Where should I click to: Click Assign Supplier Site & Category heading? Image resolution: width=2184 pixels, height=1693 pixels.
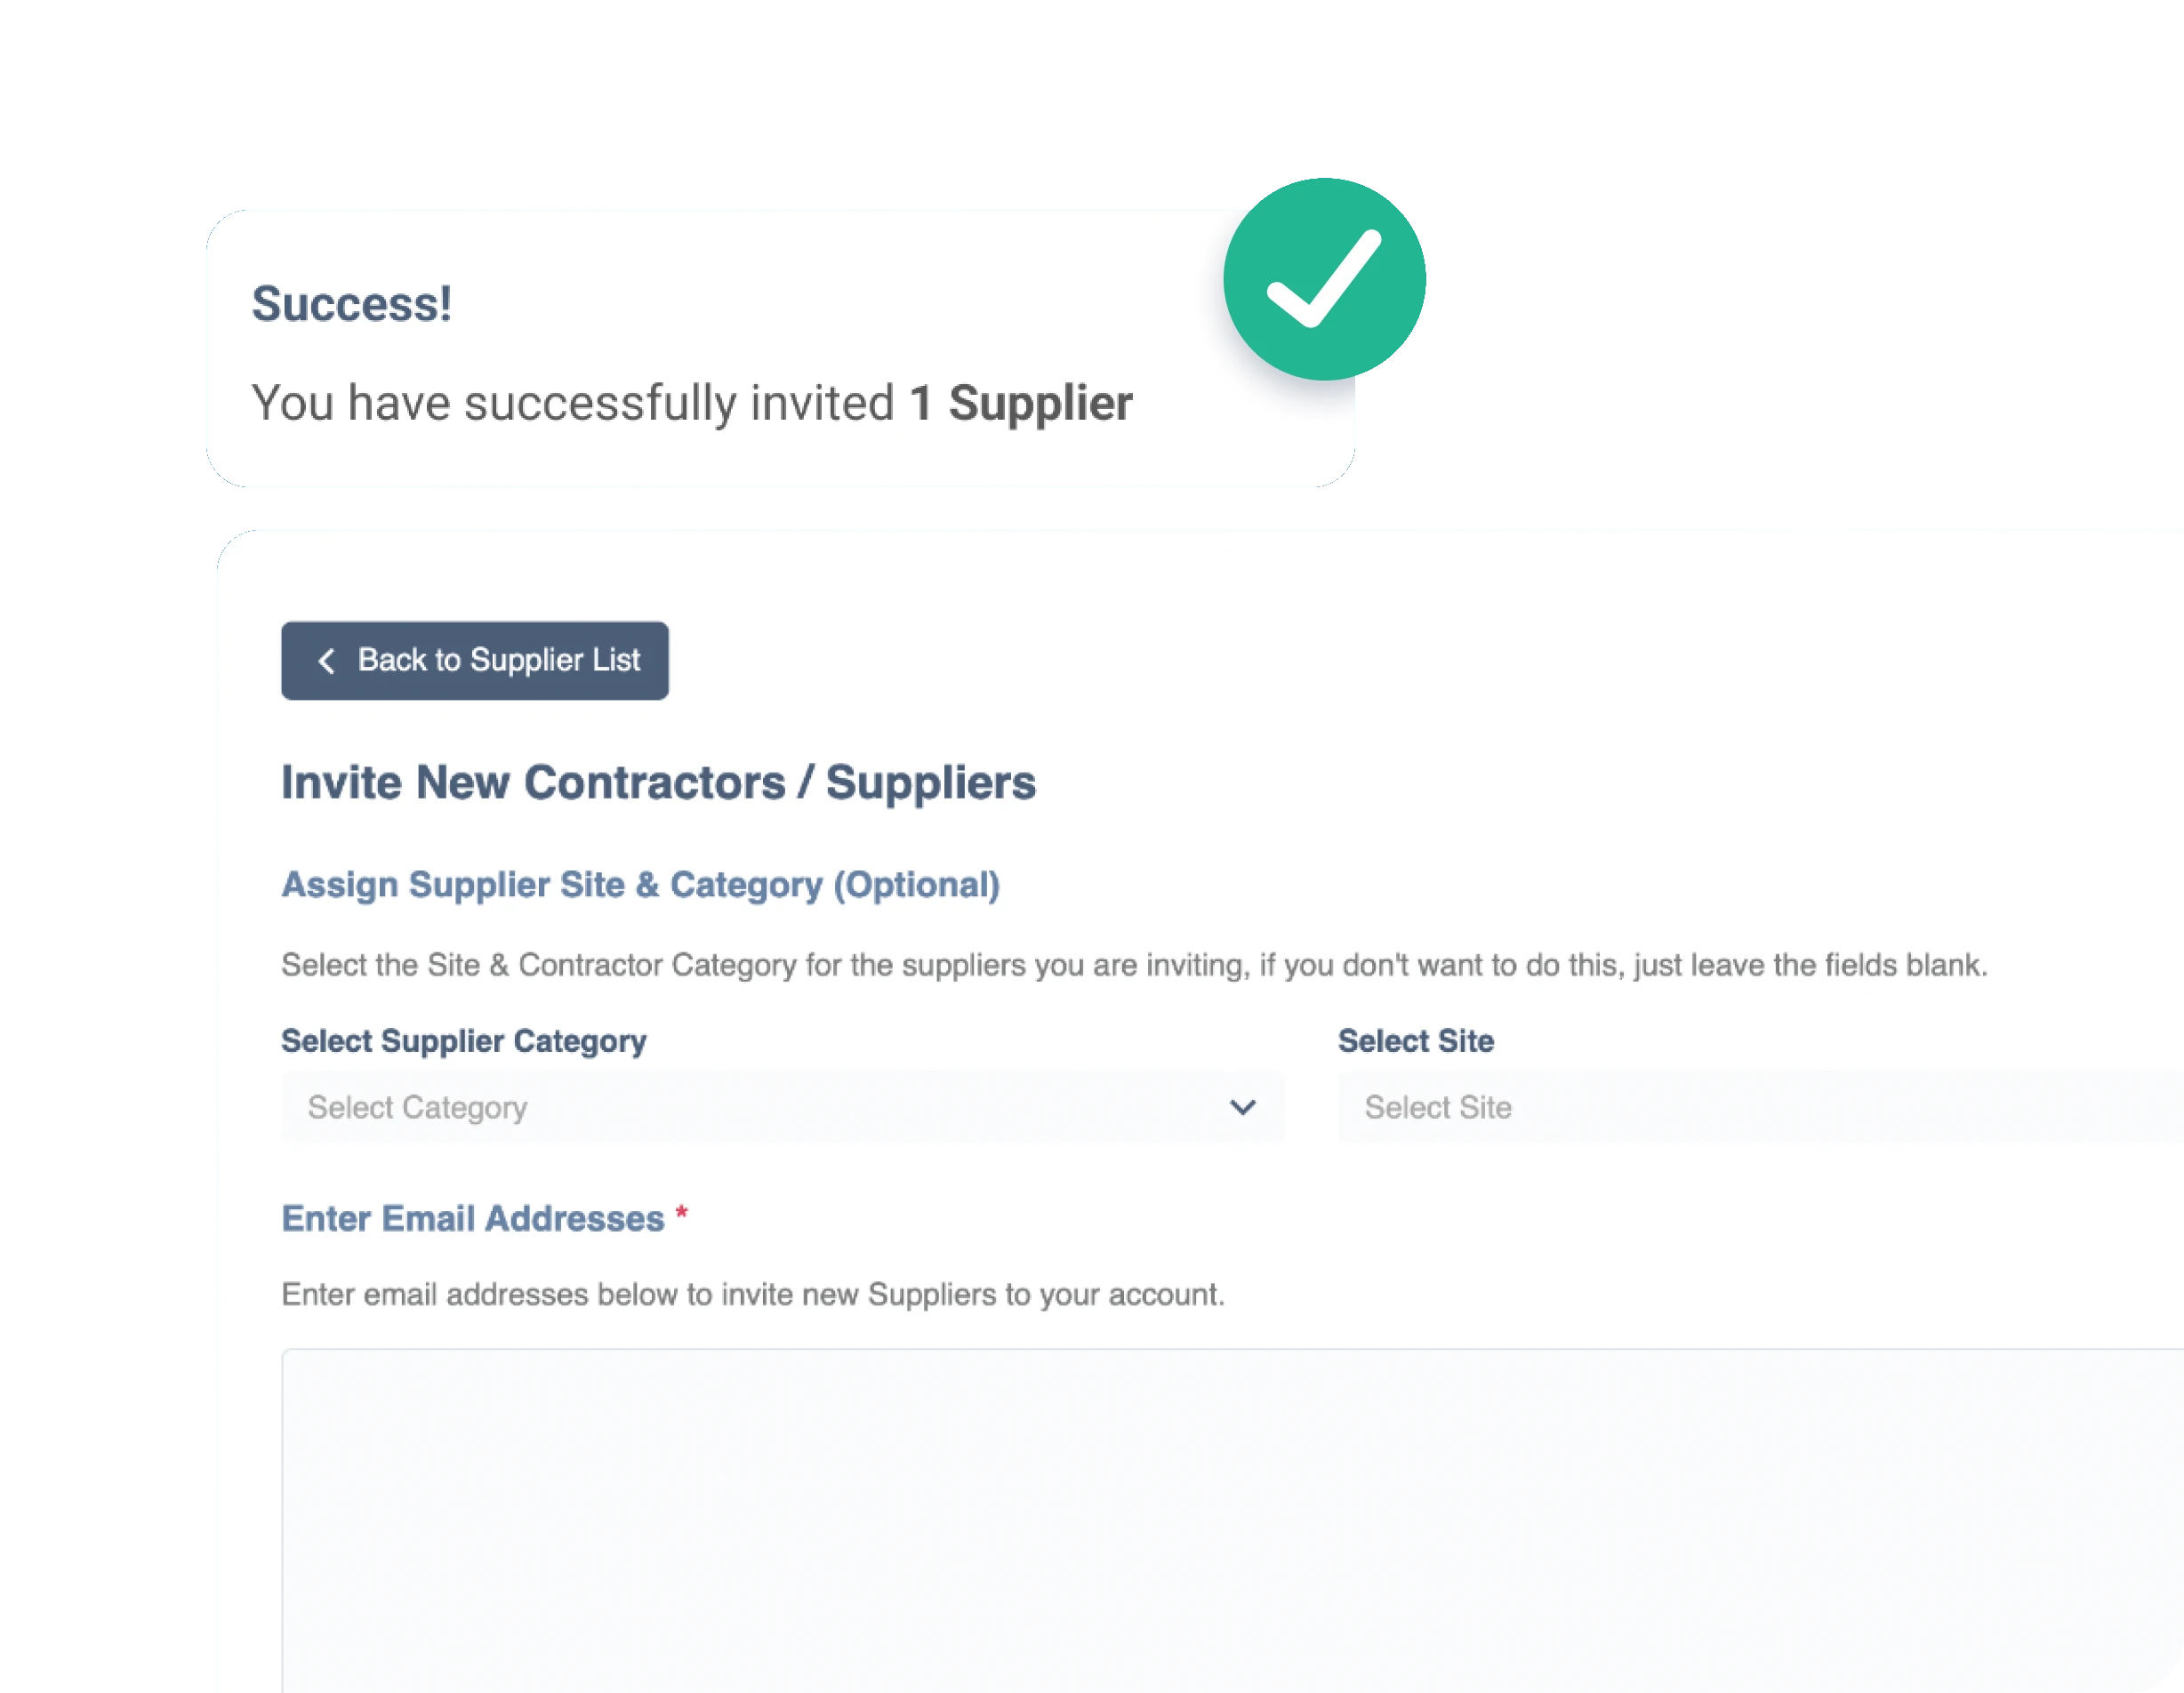click(x=640, y=885)
